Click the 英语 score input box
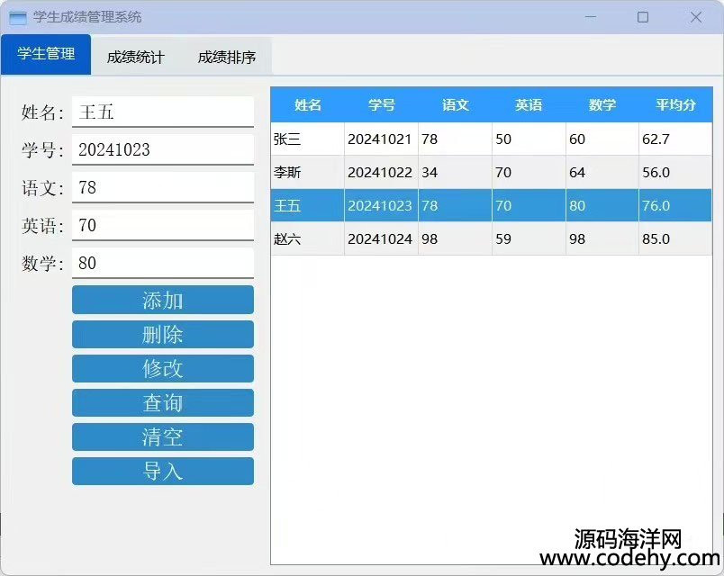724x576 pixels. (162, 225)
